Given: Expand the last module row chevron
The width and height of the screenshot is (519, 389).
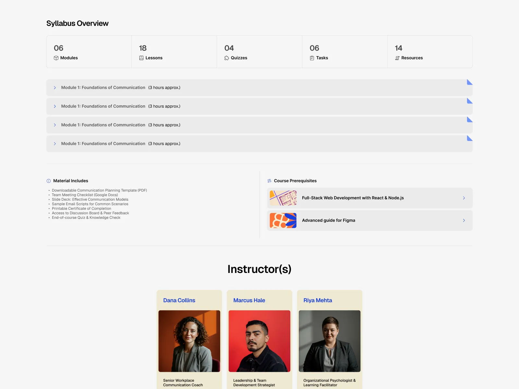Looking at the screenshot, I should click(55, 144).
